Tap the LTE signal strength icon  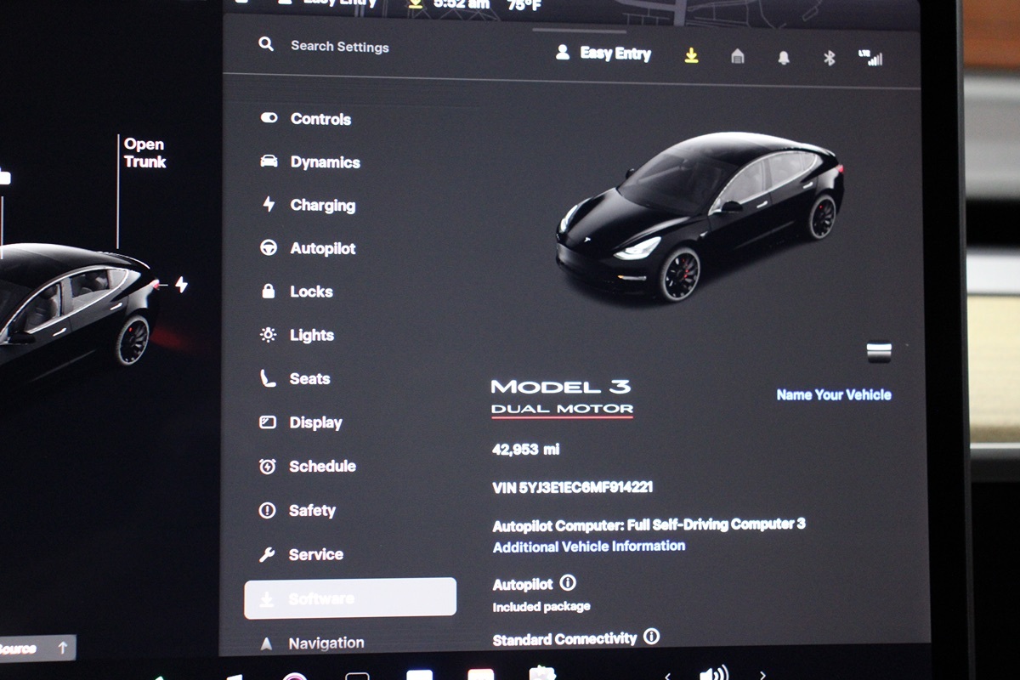click(x=870, y=58)
